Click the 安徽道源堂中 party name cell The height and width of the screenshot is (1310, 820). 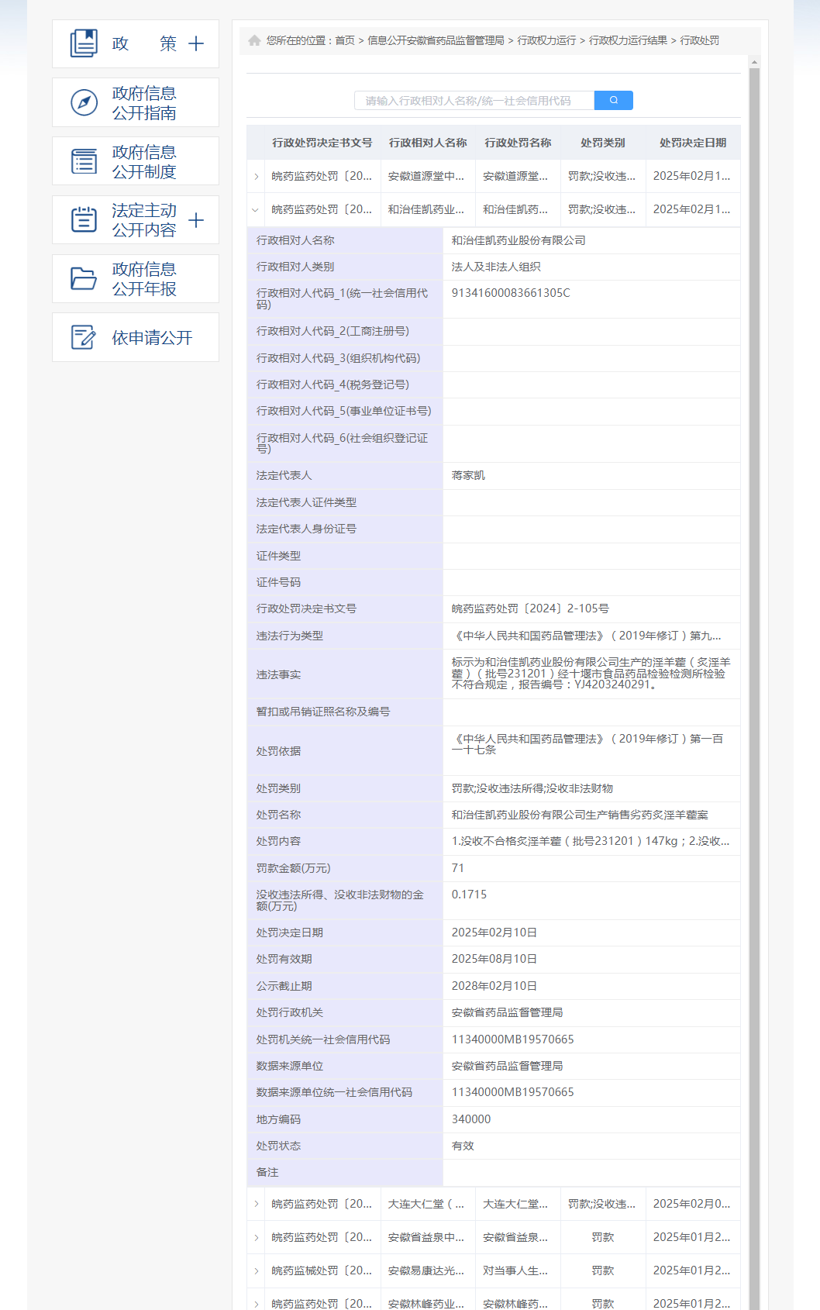tap(426, 176)
